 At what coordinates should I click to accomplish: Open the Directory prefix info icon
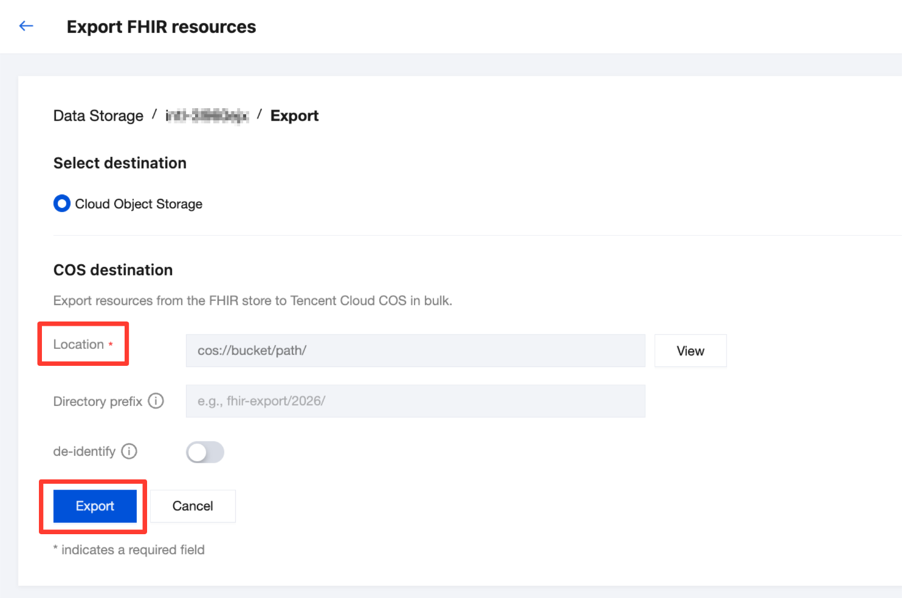click(156, 401)
